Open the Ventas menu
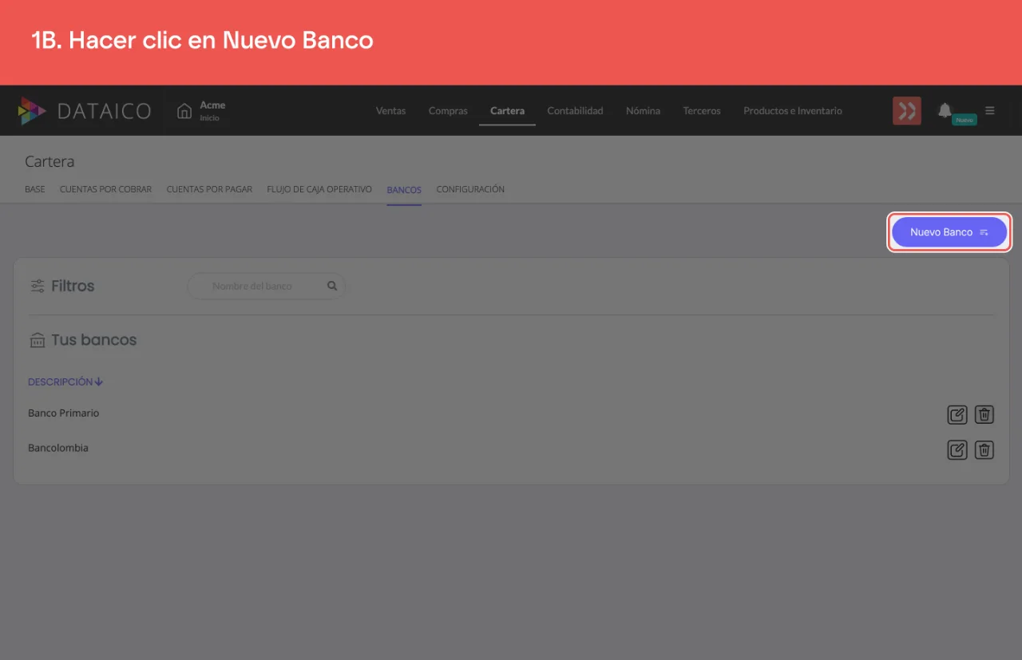Screen dimensions: 1022x660 [x=391, y=111]
